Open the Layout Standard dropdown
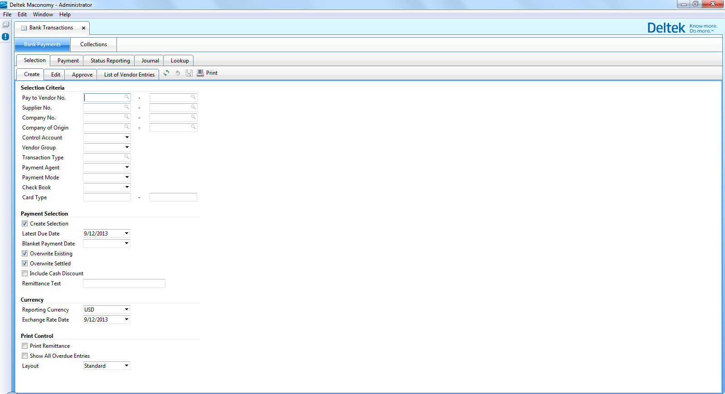Image resolution: width=725 pixels, height=394 pixels. tap(127, 365)
